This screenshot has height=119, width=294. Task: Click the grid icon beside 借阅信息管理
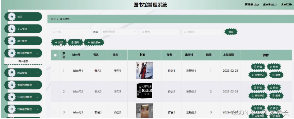(x=12, y=85)
